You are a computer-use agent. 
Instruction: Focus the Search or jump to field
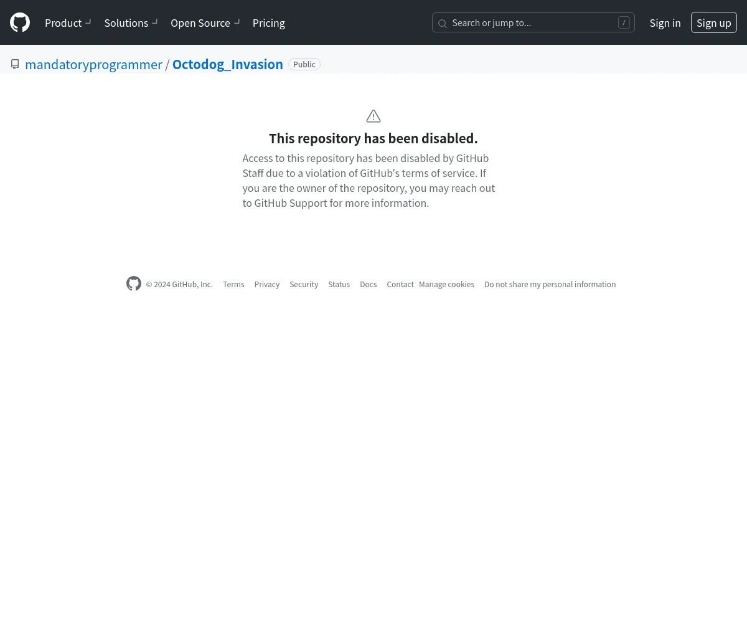point(533,22)
